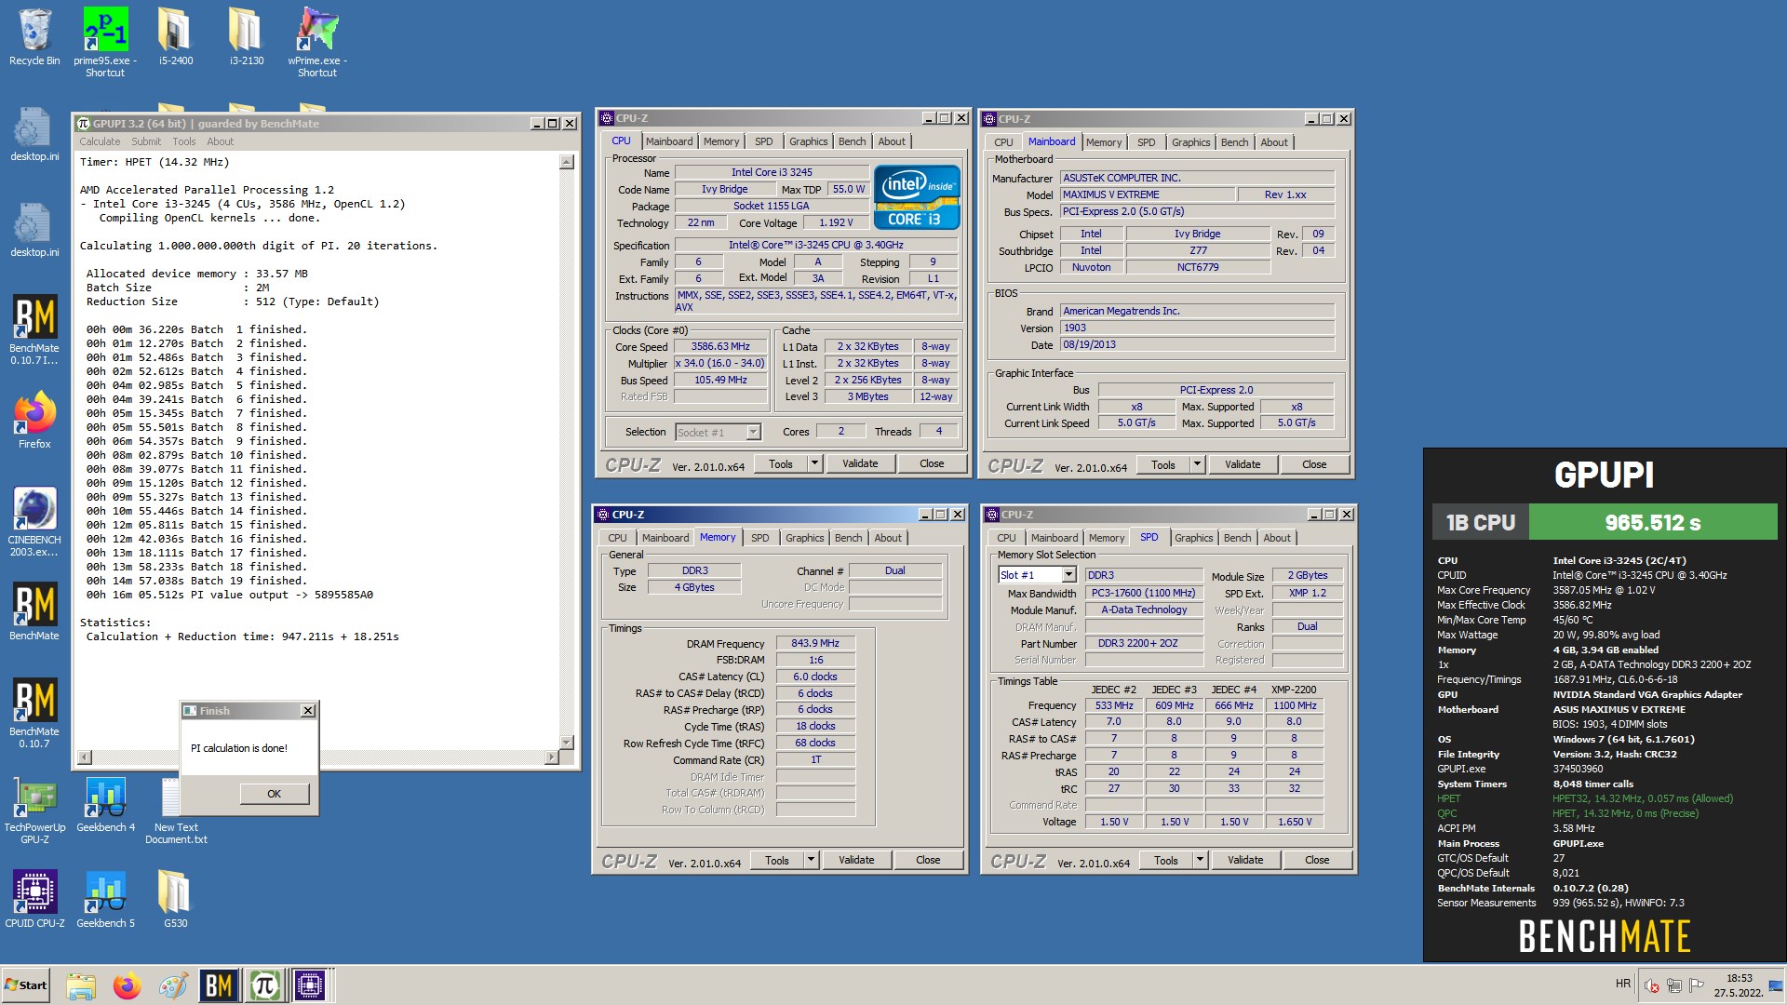This screenshot has height=1005, width=1787.
Task: Click the GPUPI vertical scrollbar down arrow
Action: click(566, 742)
